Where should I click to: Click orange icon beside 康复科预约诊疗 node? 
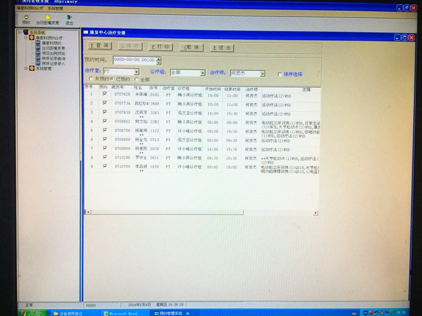pyautogui.click(x=32, y=37)
